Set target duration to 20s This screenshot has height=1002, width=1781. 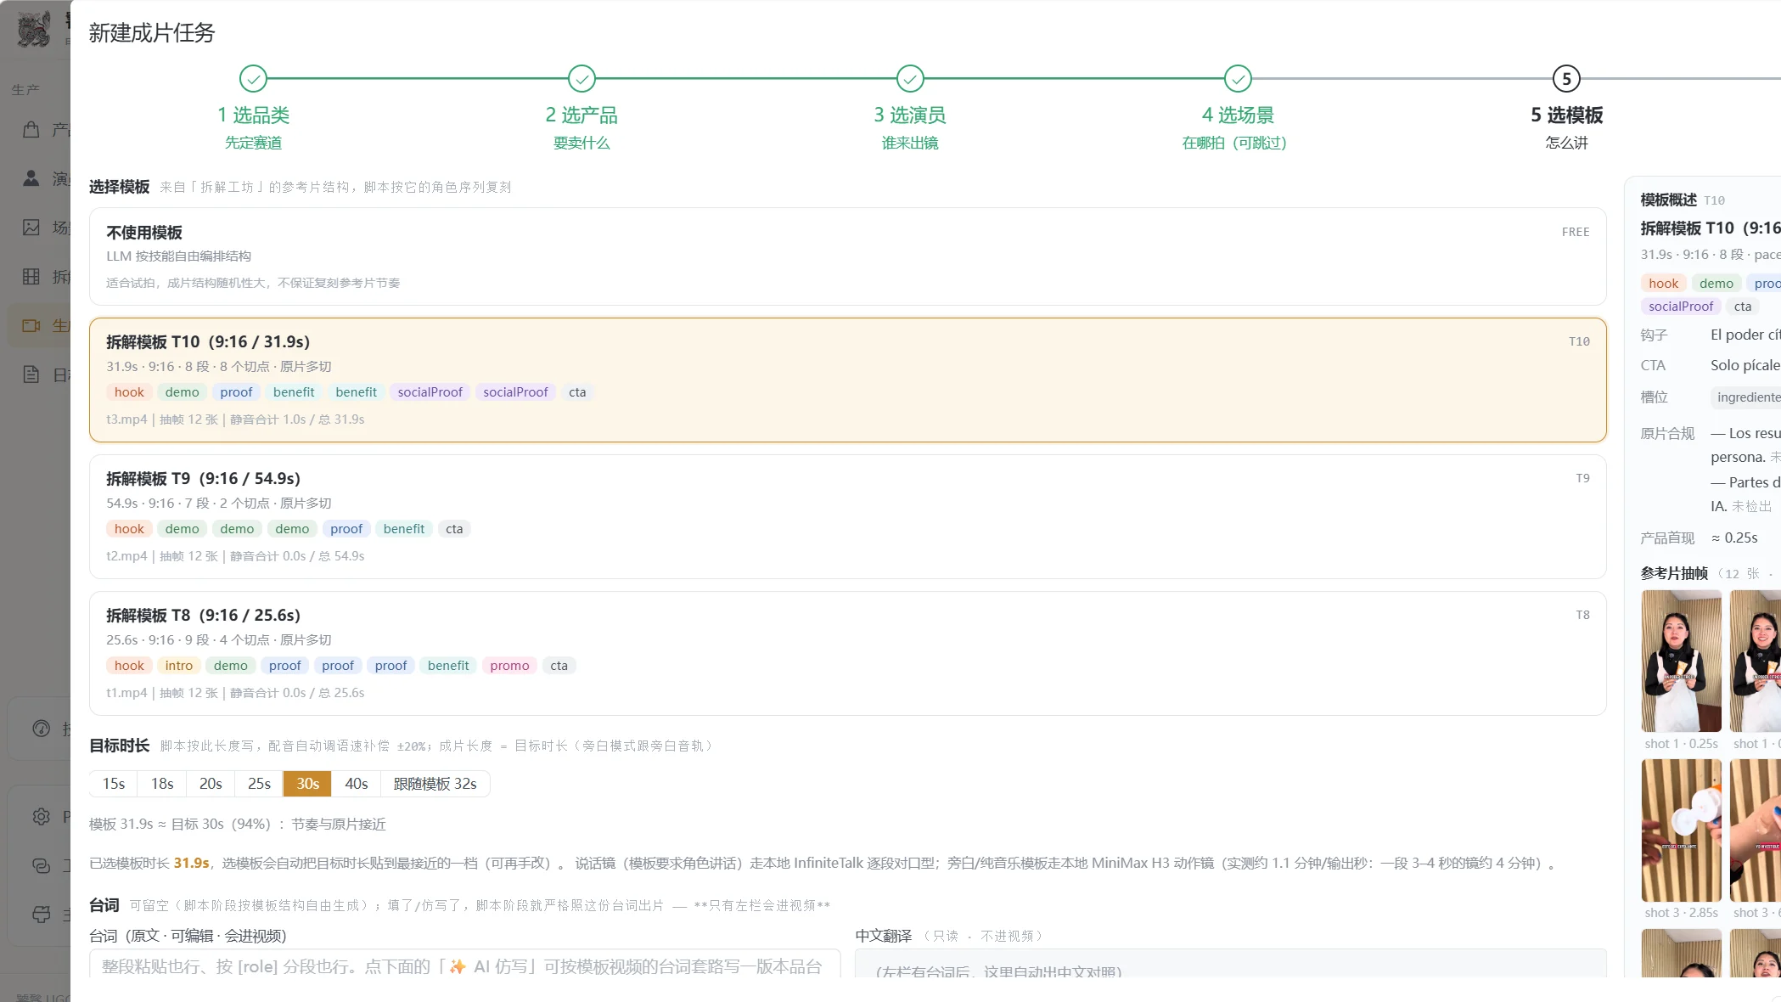click(211, 784)
